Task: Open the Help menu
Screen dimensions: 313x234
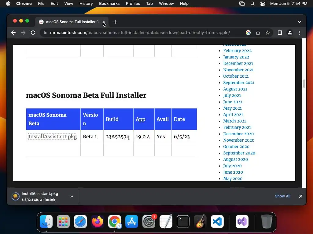Action: pos(184,4)
